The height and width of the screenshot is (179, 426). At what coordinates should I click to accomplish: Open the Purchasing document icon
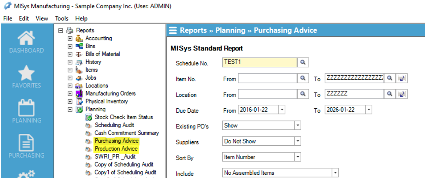26,143
